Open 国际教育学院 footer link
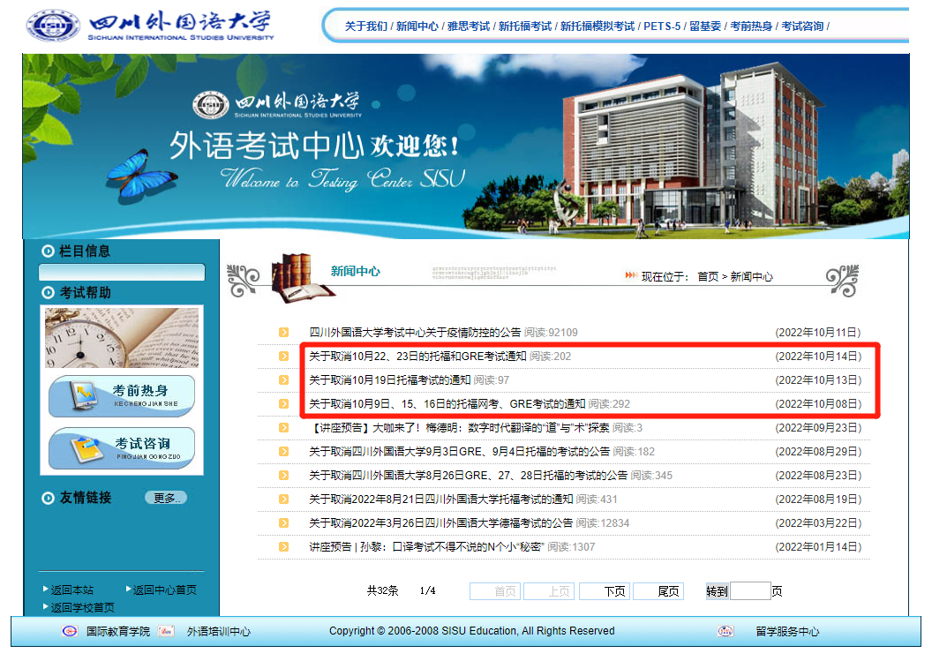Image resolution: width=932 pixels, height=661 pixels. tap(117, 631)
